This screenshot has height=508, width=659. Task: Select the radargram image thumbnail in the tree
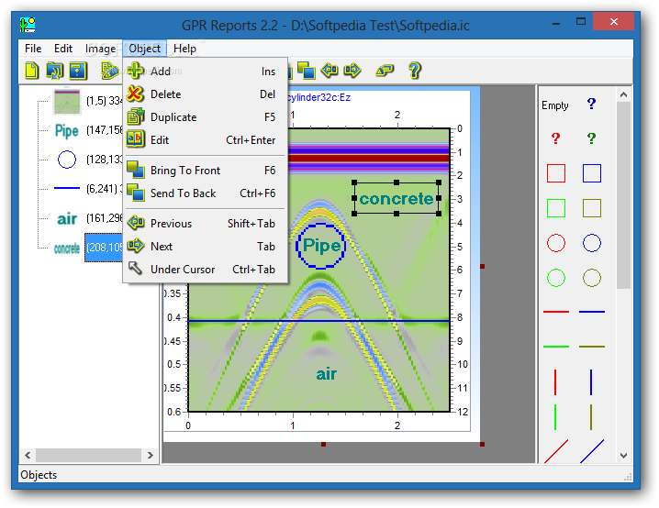[67, 102]
